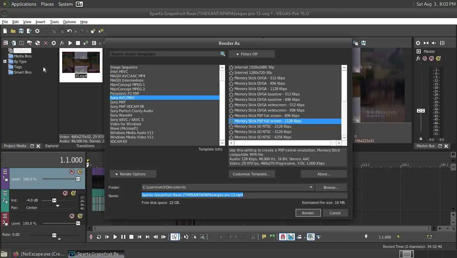The height and width of the screenshot is (258, 457).
Task: Click the Browse... button
Action: pyautogui.click(x=331, y=187)
